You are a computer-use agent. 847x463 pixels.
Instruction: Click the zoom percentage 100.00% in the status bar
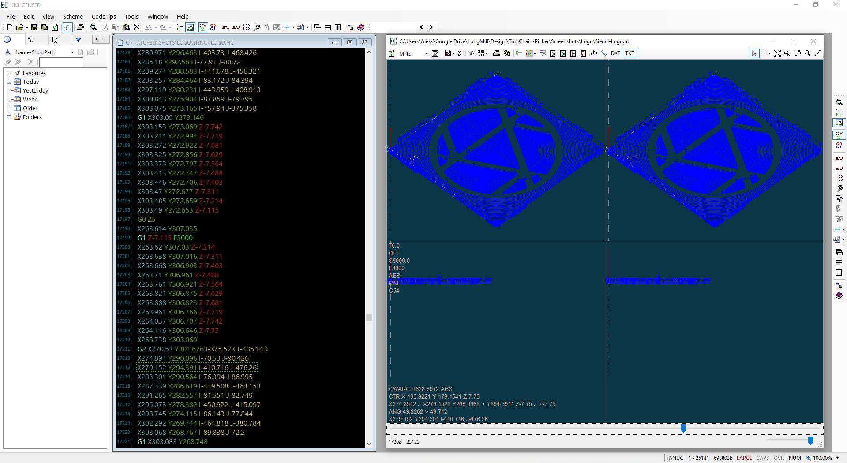pos(821,458)
